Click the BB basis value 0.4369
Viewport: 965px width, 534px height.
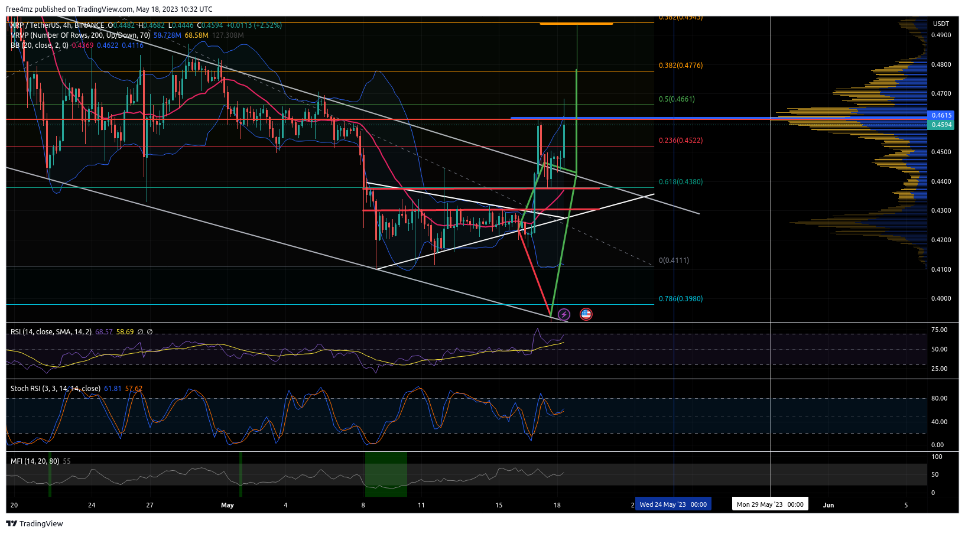tap(83, 45)
